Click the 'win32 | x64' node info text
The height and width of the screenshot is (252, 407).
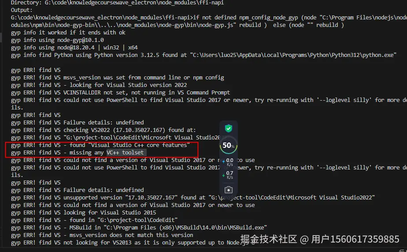[120, 47]
